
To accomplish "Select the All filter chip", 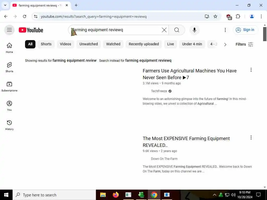I will 30,44.
